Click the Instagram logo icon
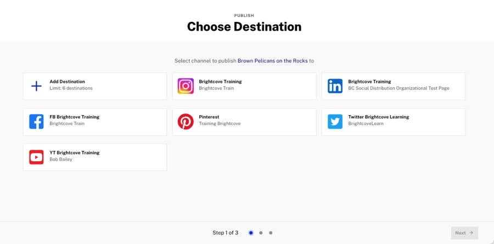 [186, 86]
